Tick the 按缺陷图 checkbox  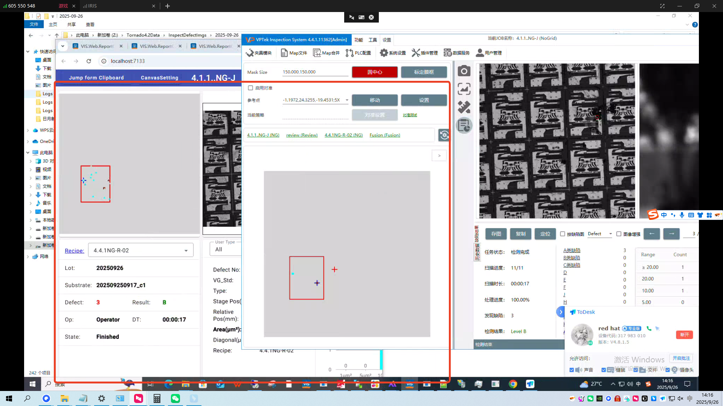coord(563,234)
